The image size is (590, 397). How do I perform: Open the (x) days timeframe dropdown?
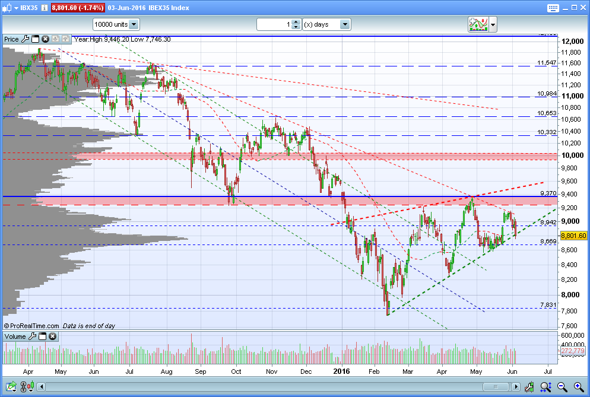coord(345,24)
